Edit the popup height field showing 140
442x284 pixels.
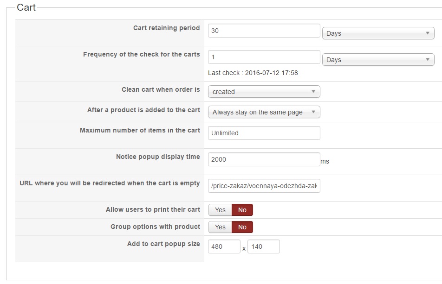(263, 246)
